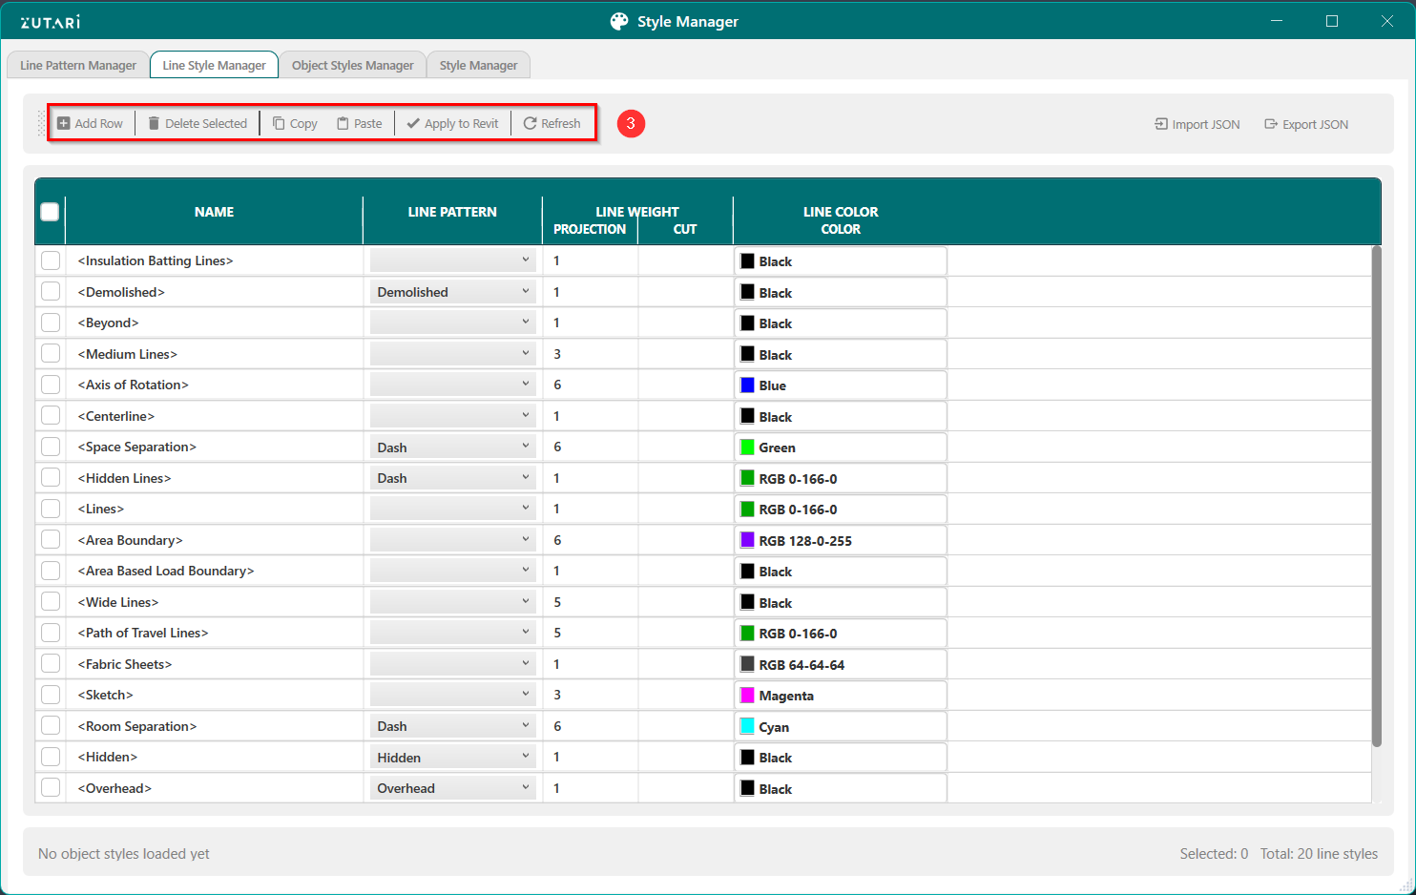The height and width of the screenshot is (895, 1416).
Task: Click the Apply to Revit checkmark
Action: 413,124
